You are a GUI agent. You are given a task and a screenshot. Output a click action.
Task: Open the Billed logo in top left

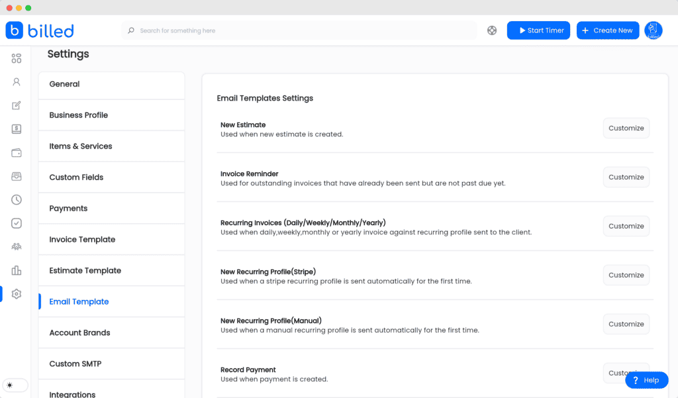40,30
